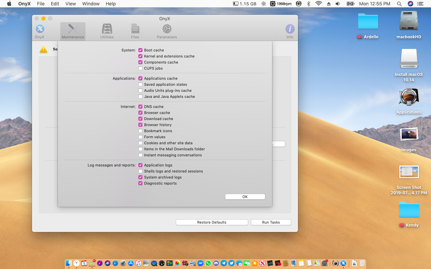Uncheck Application logs
Viewport: 431px width, 269px height.
coord(140,165)
